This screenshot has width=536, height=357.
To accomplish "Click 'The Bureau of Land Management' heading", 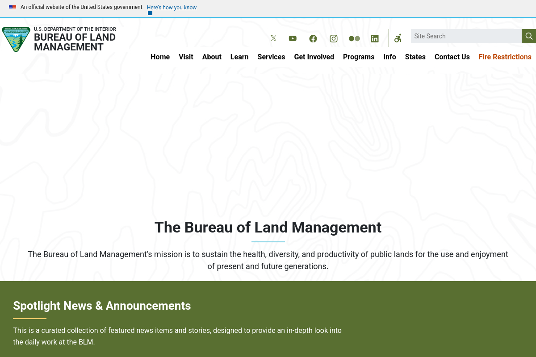I will click(268, 227).
